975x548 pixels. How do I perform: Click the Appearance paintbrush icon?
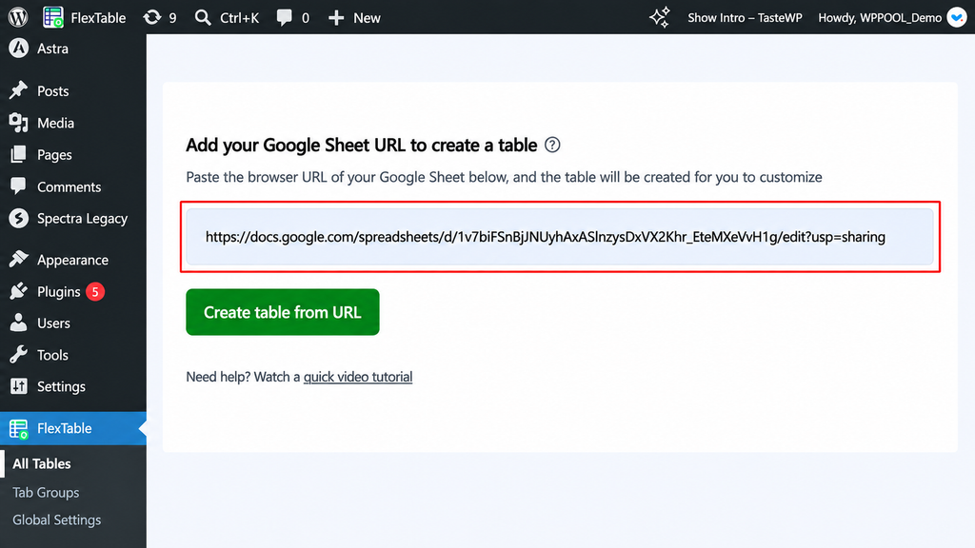tap(19, 259)
